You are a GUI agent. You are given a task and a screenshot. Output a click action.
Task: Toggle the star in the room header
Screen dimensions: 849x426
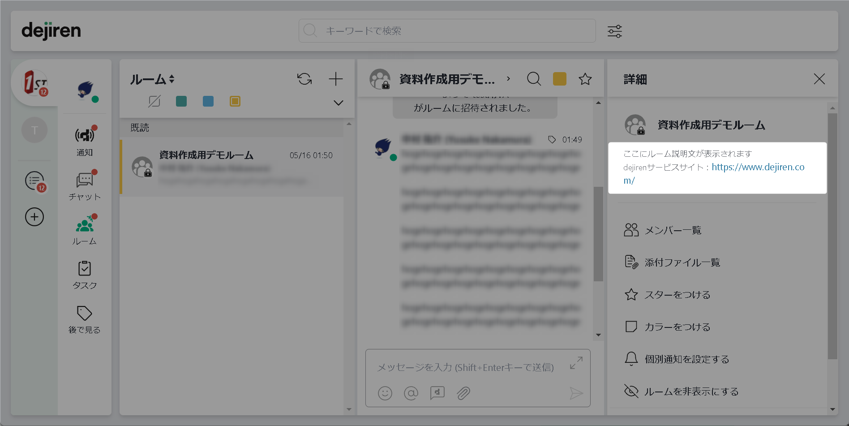585,79
